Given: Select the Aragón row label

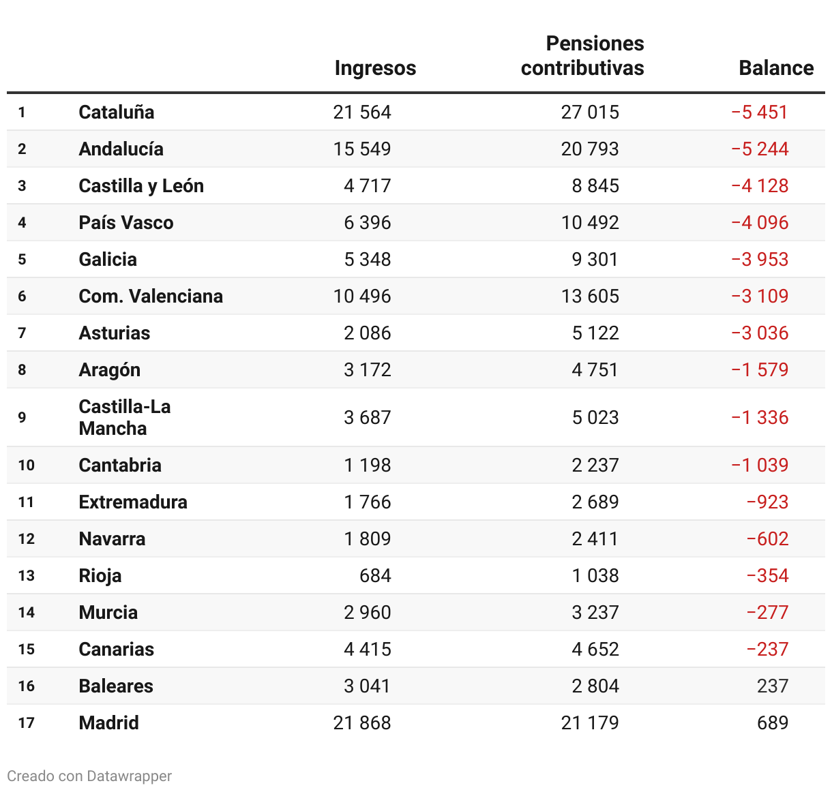Looking at the screenshot, I should (x=110, y=369).
